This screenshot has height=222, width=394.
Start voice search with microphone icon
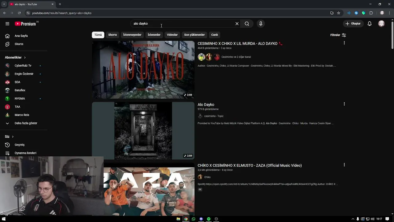pyautogui.click(x=261, y=24)
